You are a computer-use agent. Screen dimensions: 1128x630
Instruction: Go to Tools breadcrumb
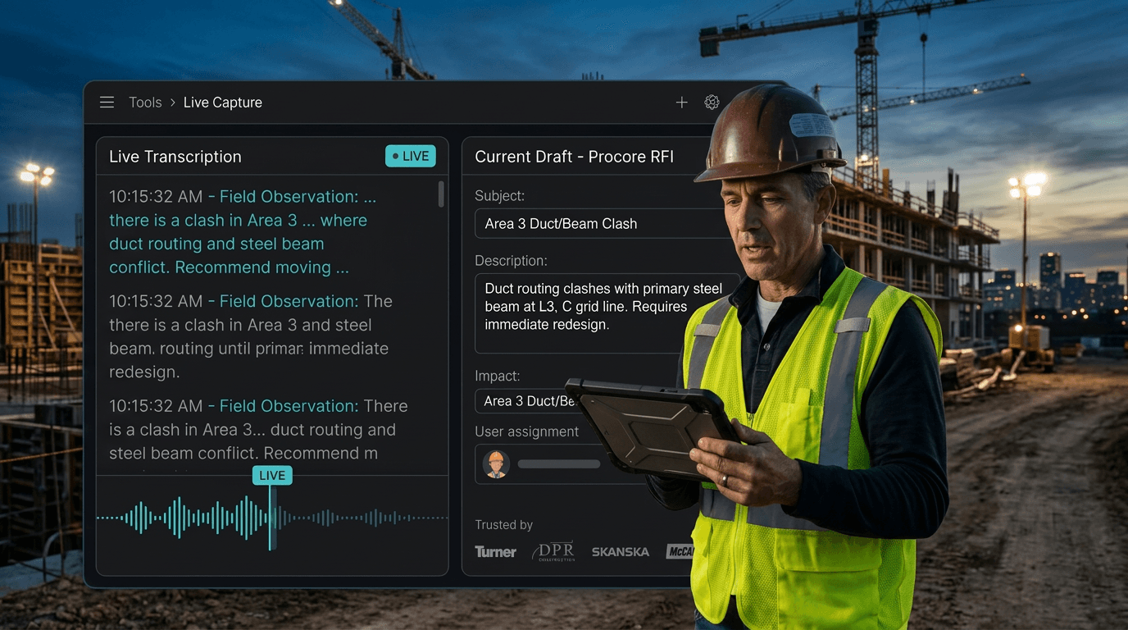pyautogui.click(x=145, y=103)
